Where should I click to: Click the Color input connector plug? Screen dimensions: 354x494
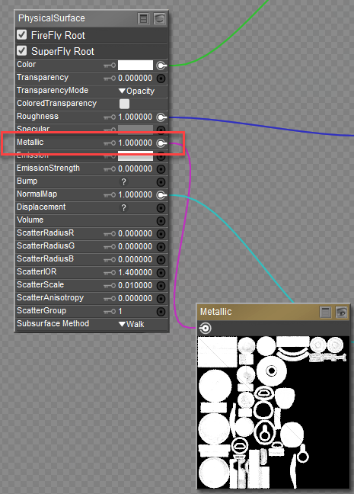coord(161,66)
